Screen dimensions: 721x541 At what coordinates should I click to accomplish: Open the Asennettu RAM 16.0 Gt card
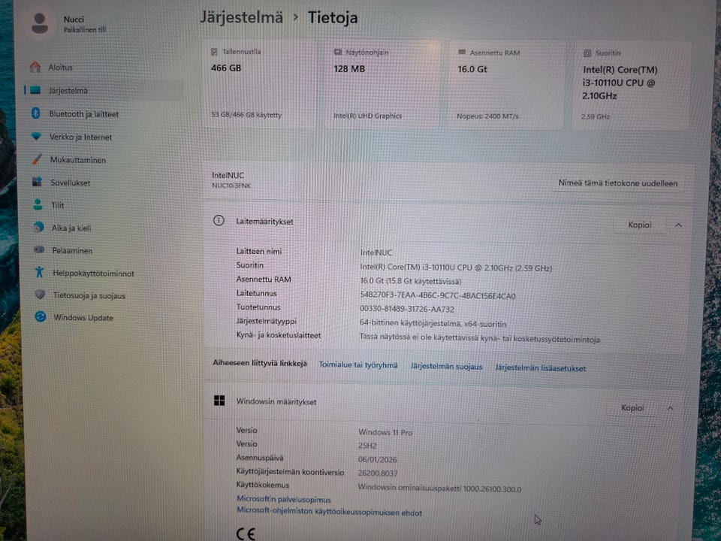tap(505, 86)
